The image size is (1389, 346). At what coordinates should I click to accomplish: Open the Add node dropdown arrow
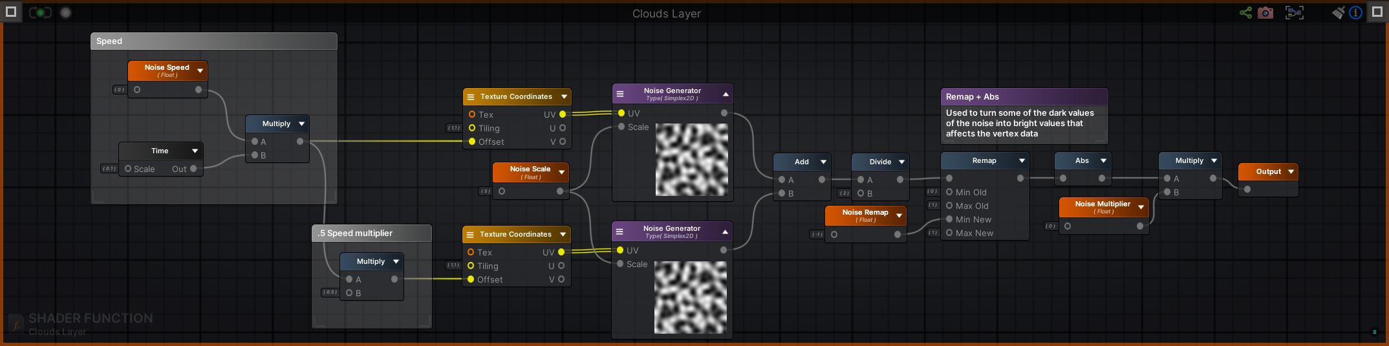tap(823, 162)
